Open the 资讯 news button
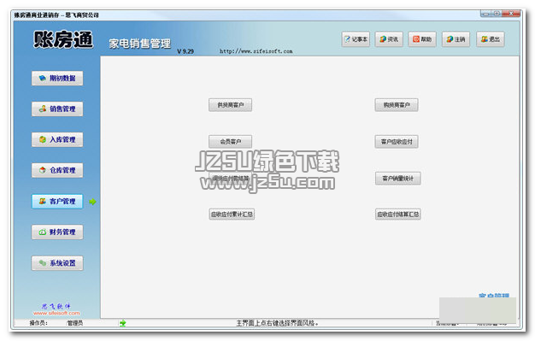The image size is (535, 341). click(389, 39)
